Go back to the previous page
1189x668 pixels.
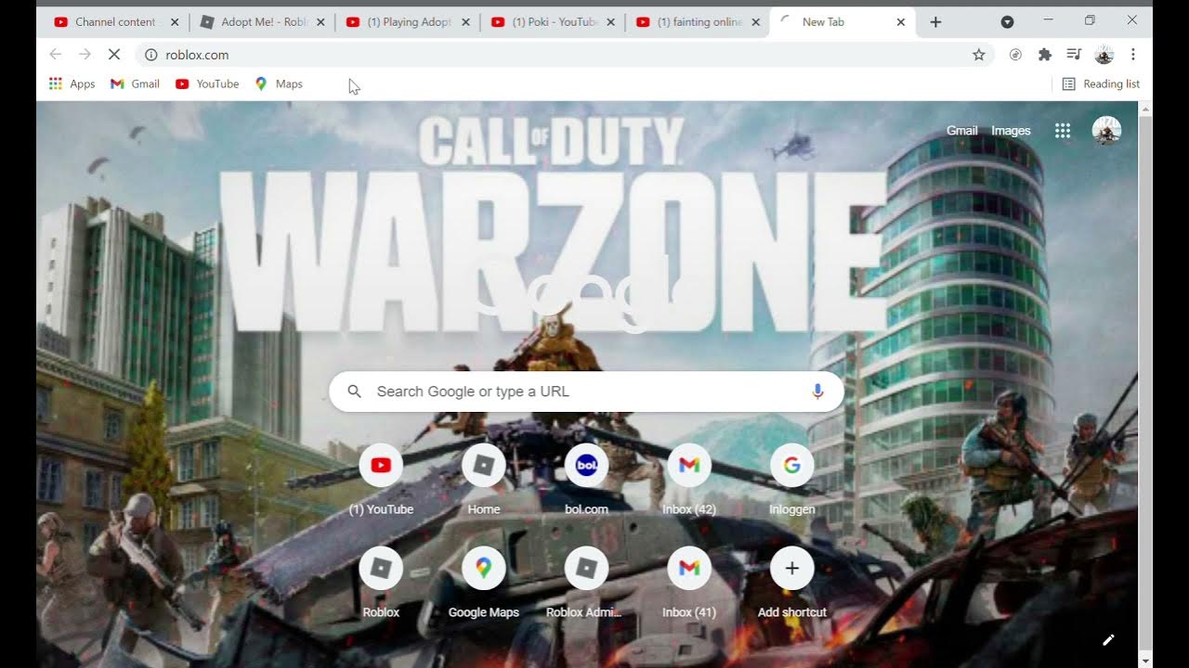(55, 55)
